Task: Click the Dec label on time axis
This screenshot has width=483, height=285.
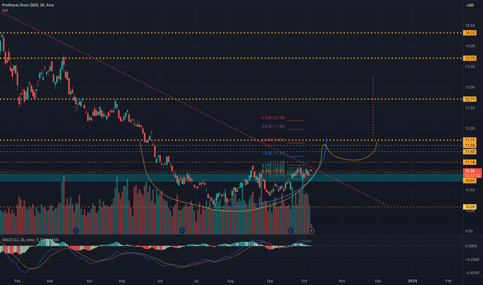Action: click(378, 281)
